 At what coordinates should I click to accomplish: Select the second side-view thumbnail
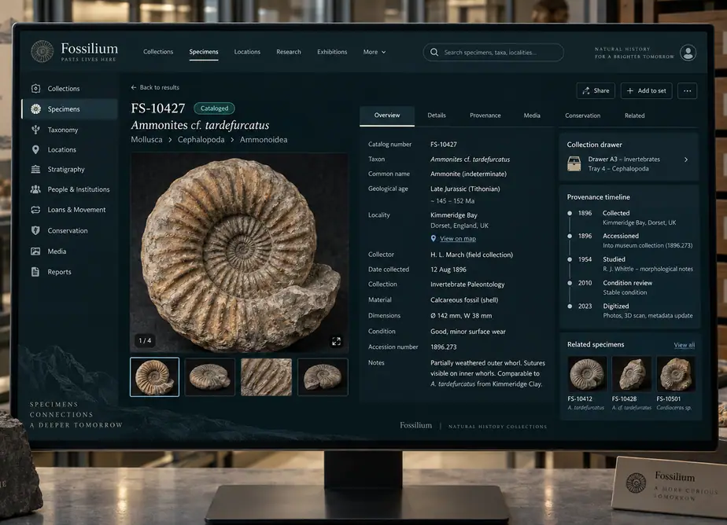pos(209,376)
